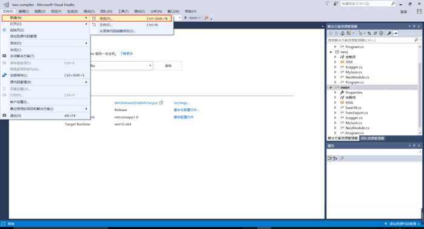Click the ready status icon in status bar
Image resolution: width=424 pixels, height=229 pixels.
pyautogui.click(x=3, y=224)
